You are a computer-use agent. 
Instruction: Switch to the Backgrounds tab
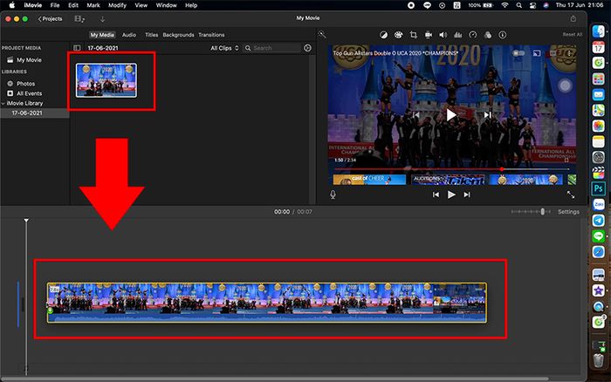coord(178,35)
